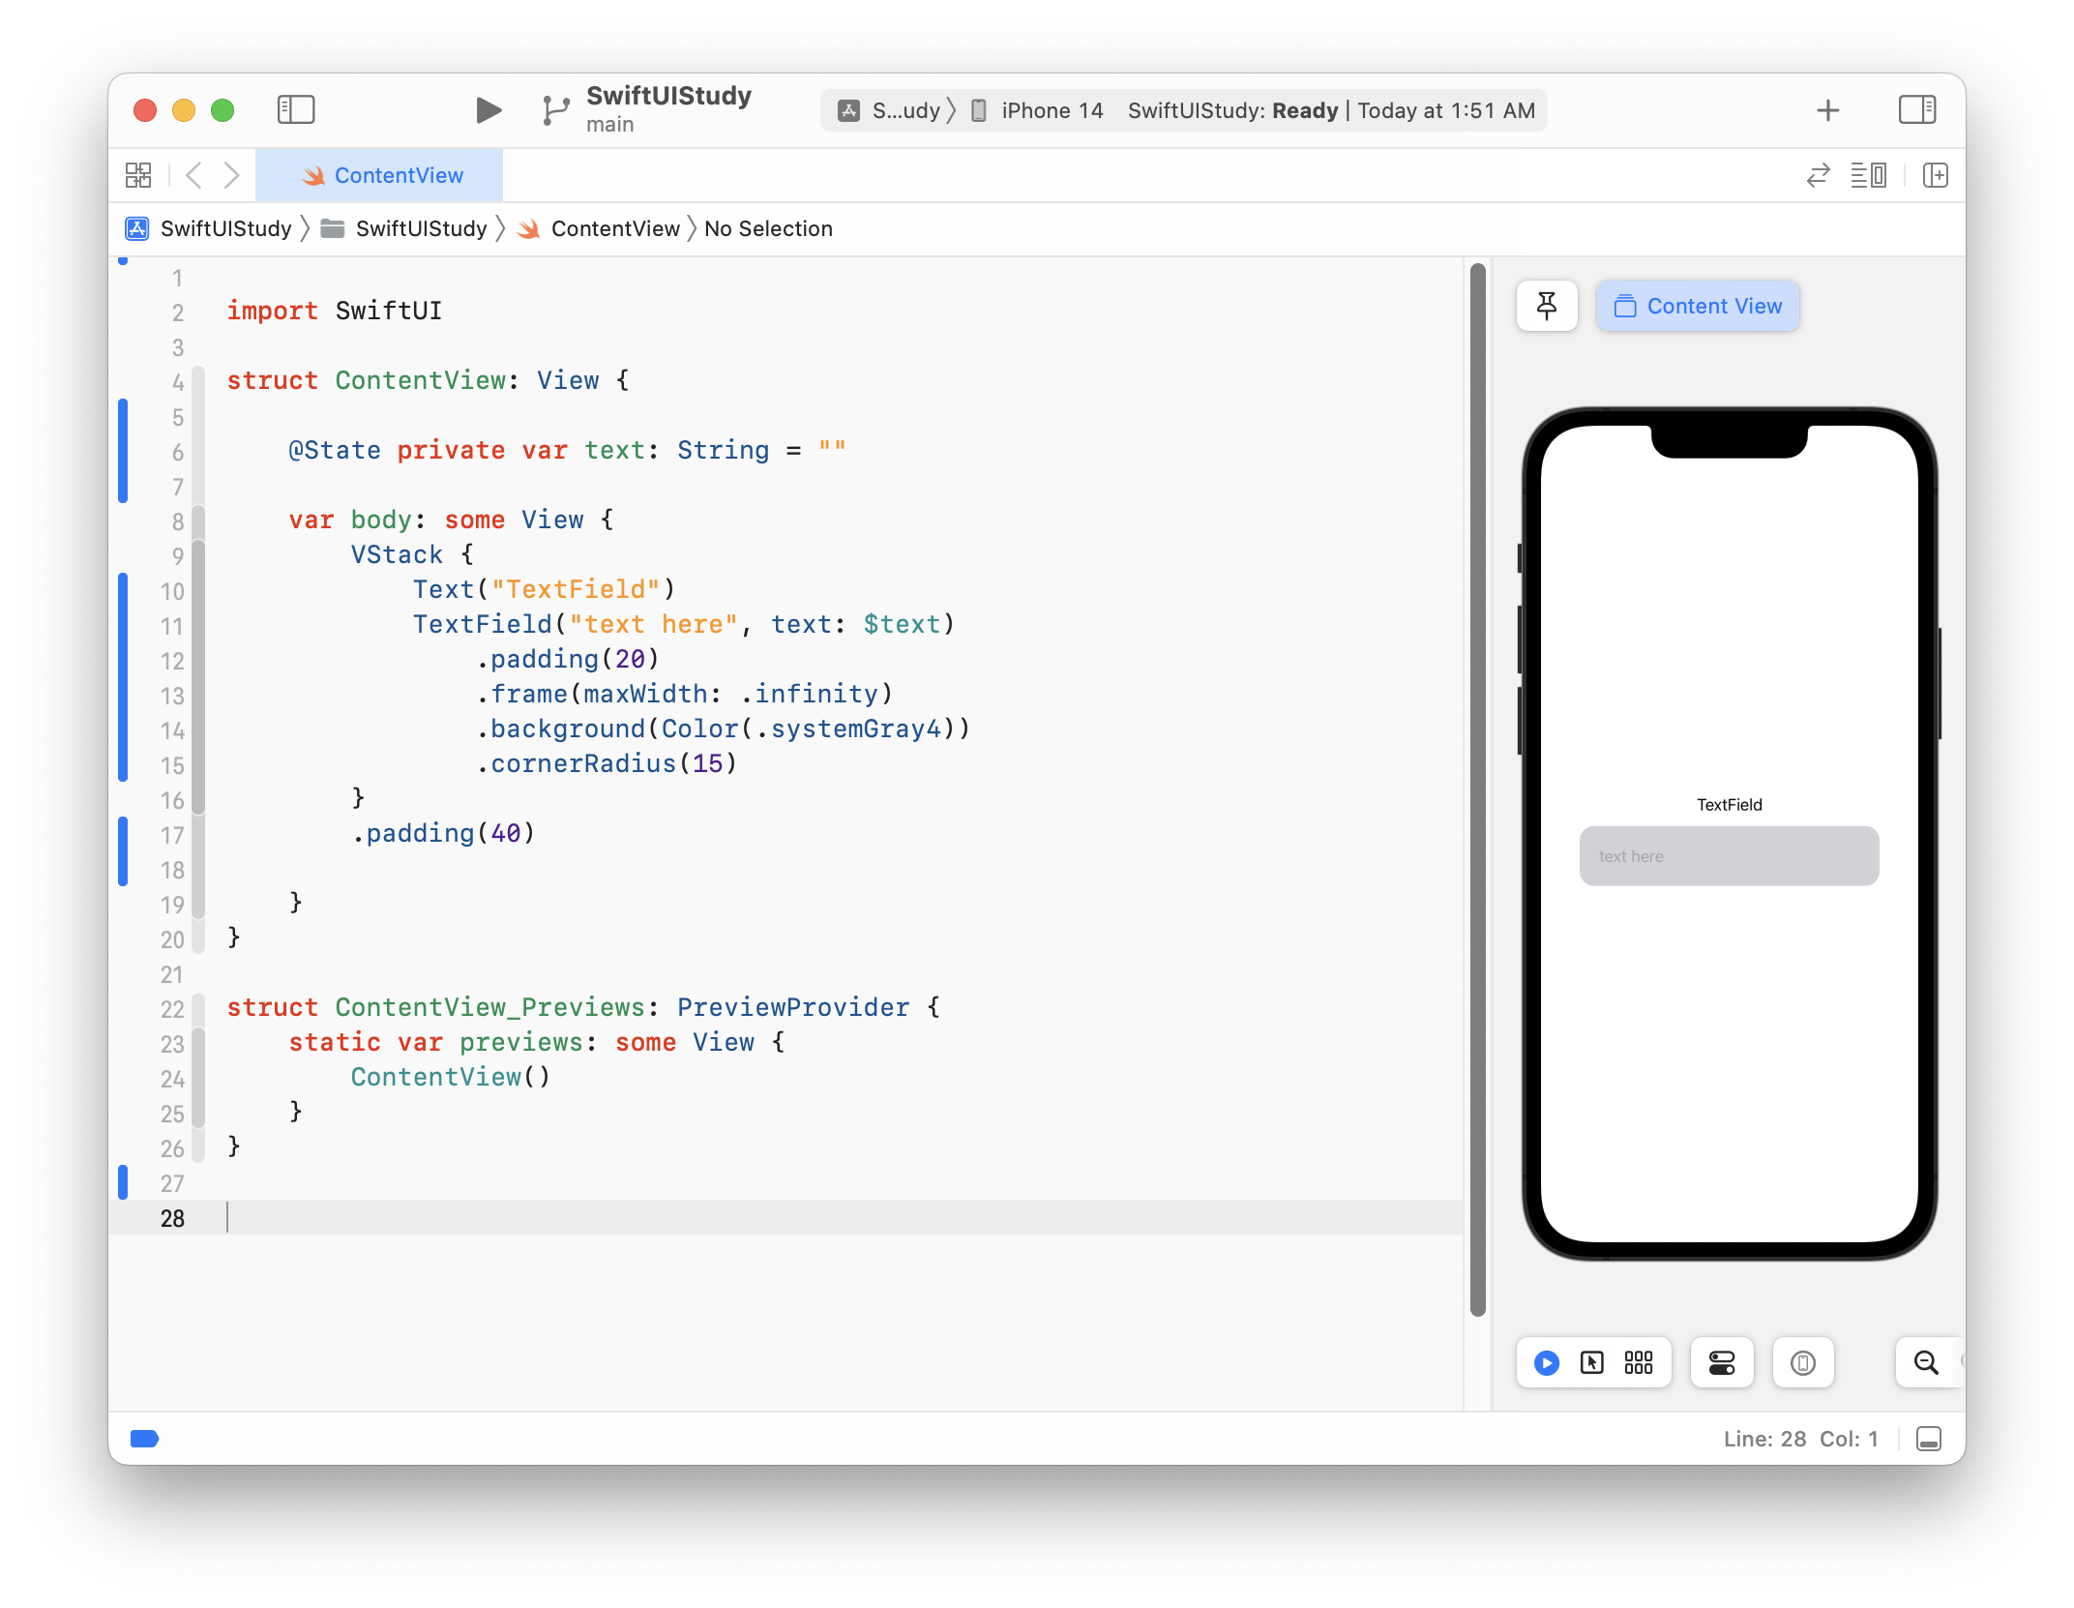The height and width of the screenshot is (1608, 2074).
Task: Toggle the left navigator sidebar
Action: pos(296,110)
